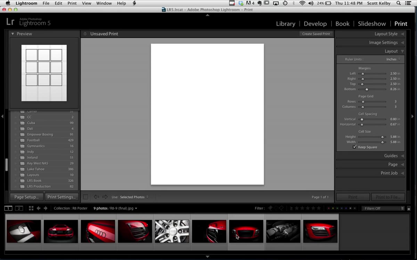This screenshot has width=417, height=260.
Task: Open the Use: Selected Photos dropdown
Action: pyautogui.click(x=134, y=197)
